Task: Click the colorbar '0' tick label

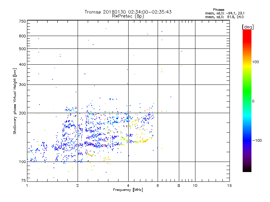Action: 253,101
